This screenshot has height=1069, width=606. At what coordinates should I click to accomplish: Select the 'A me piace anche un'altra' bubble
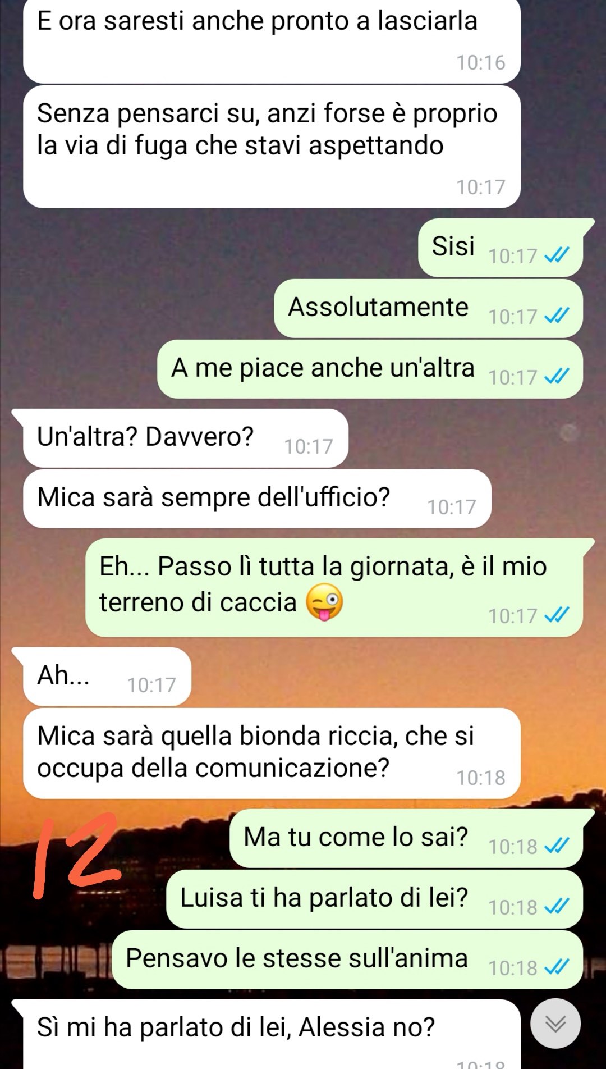370,369
